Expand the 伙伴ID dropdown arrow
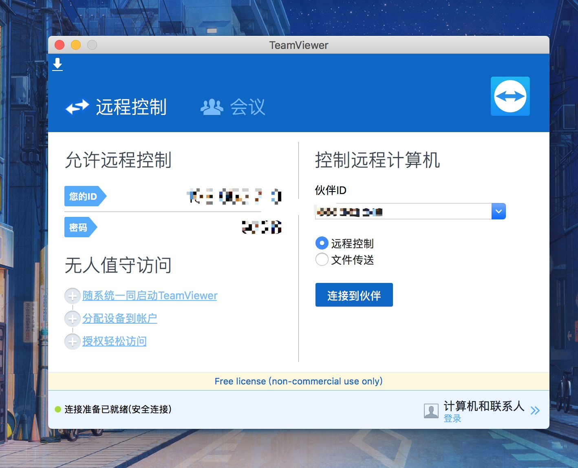578x468 pixels. click(x=499, y=211)
